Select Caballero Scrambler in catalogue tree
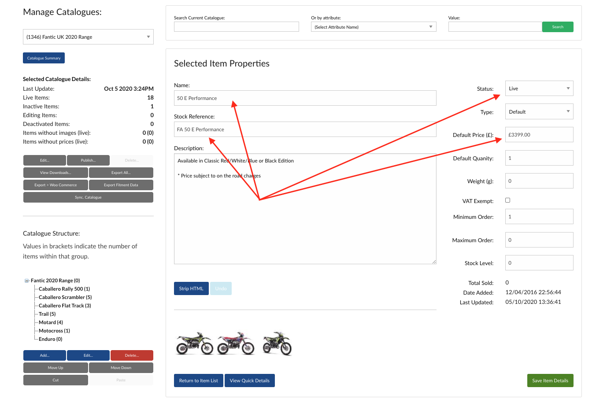The height and width of the screenshot is (399, 607). [65, 297]
